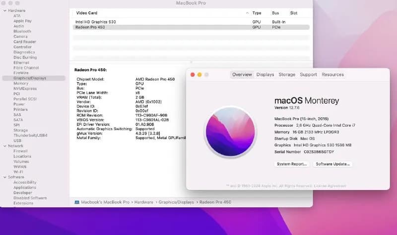Select SPI in the sidebar
Image resolution: width=397 pixels, height=235 pixels.
[x=16, y=125]
